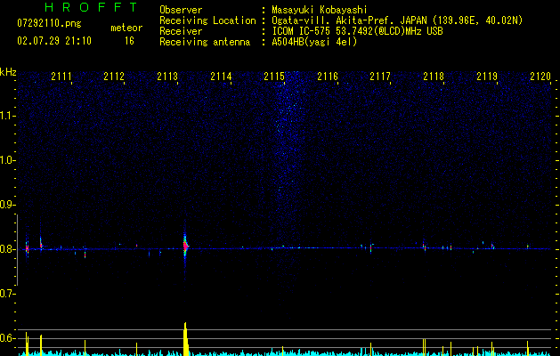Click the Observer name Masayuki Kobayashi
The height and width of the screenshot is (356, 560).
click(320, 10)
